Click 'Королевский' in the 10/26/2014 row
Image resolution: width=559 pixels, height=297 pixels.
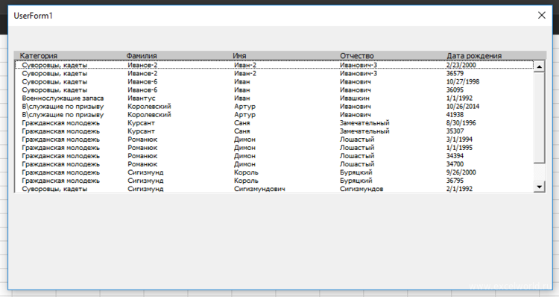149,107
